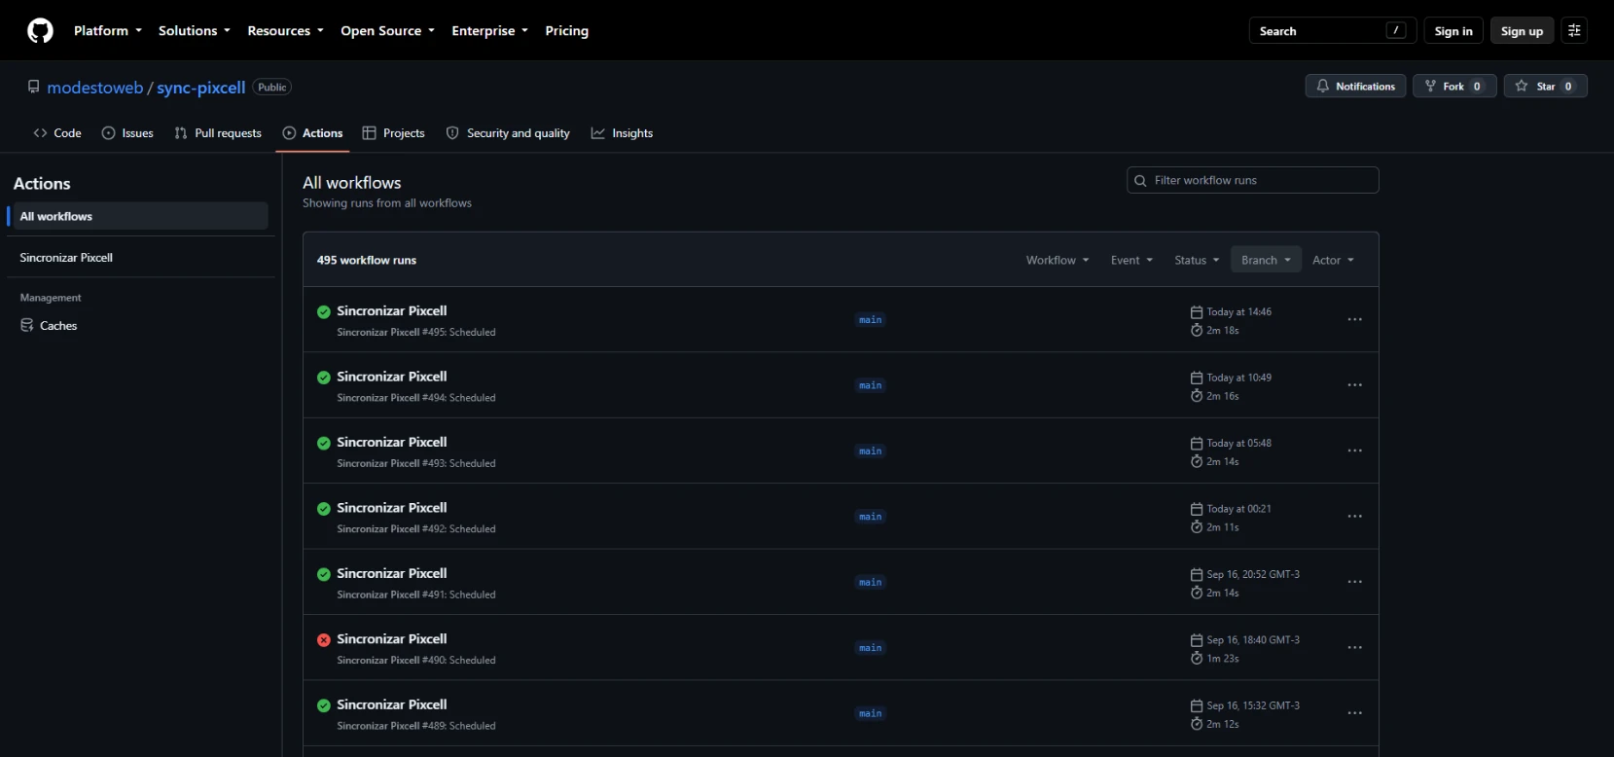Open the appearance settings icon beside Sign up
Screen dimensions: 1614x757
[1574, 31]
